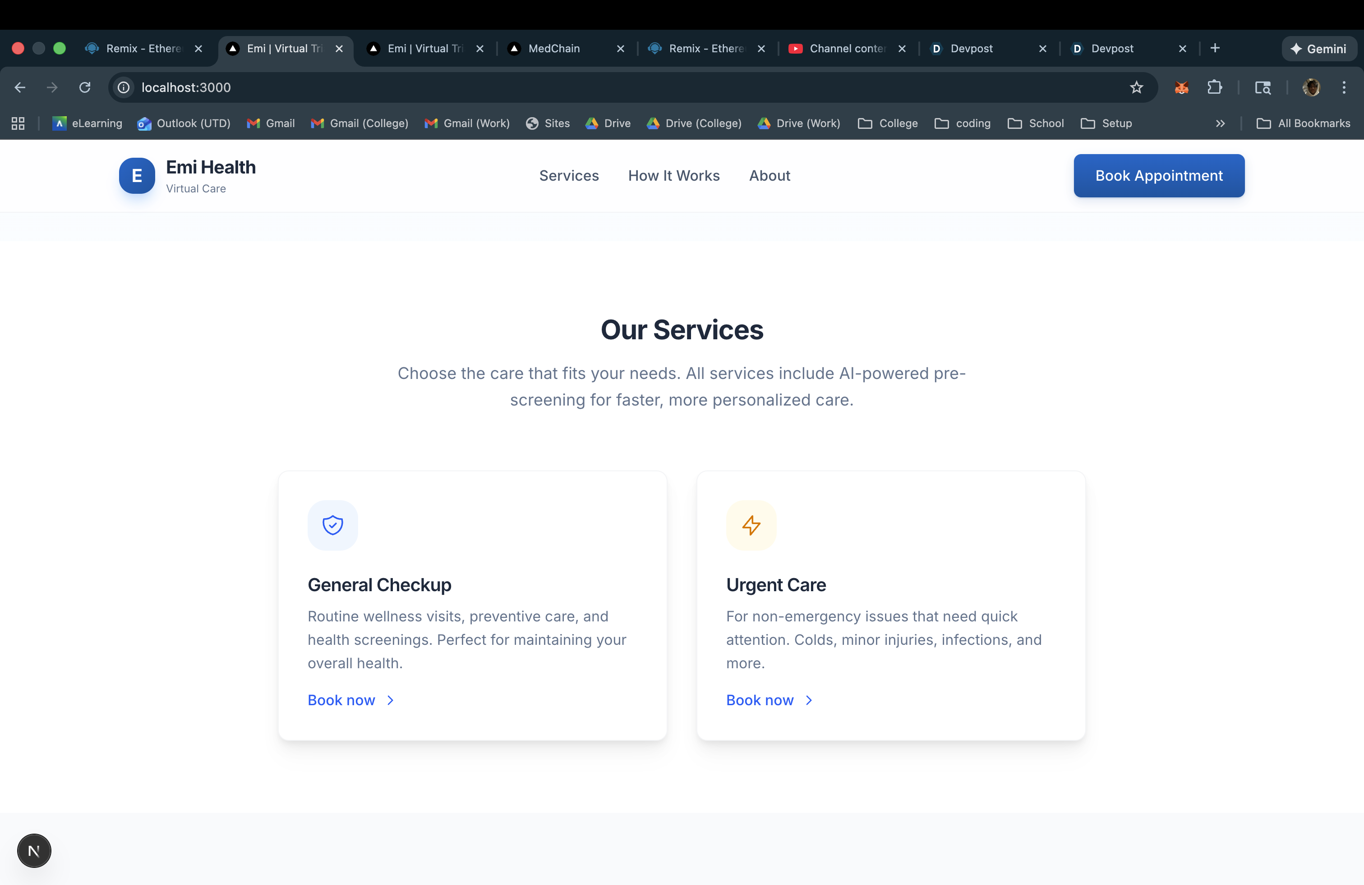This screenshot has width=1364, height=885.
Task: Click the Emi Health E logo
Action: coord(137,176)
